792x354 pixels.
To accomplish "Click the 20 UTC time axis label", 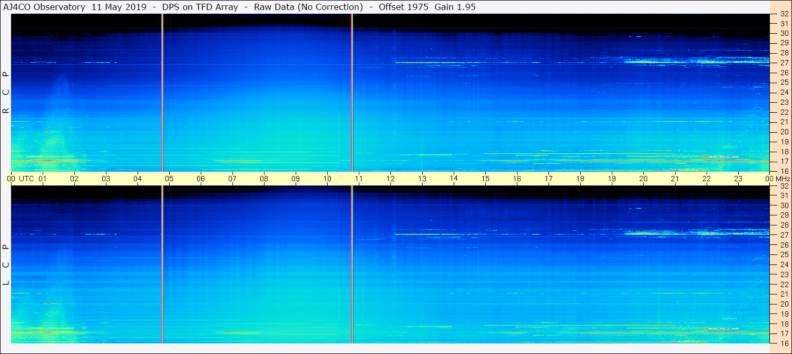I will pos(643,179).
